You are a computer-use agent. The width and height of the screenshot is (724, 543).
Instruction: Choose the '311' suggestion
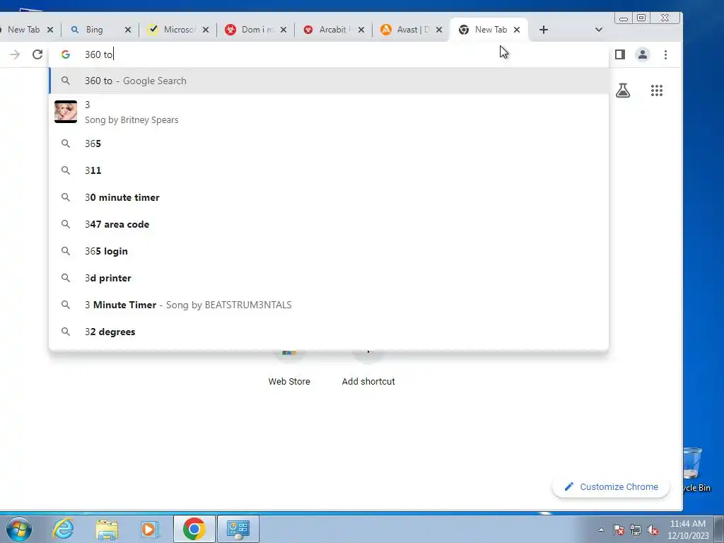pyautogui.click(x=329, y=170)
